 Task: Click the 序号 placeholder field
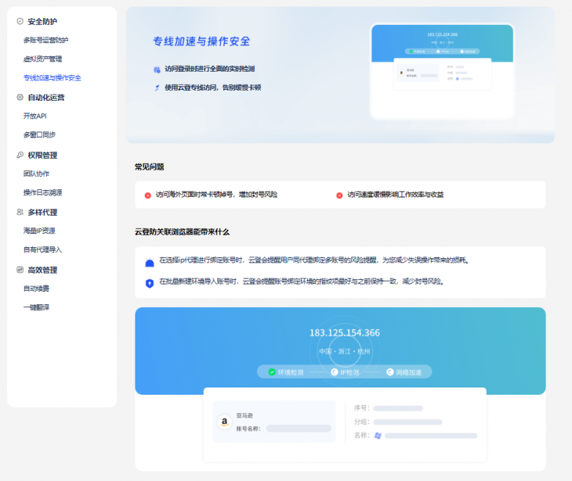pyautogui.click(x=398, y=409)
